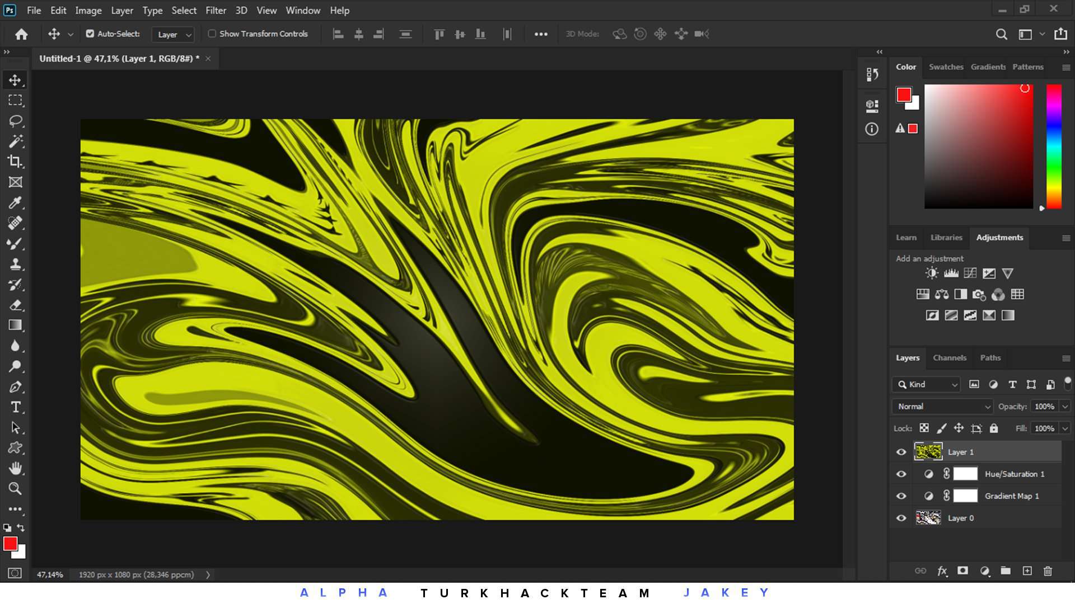The width and height of the screenshot is (1075, 604).
Task: Select the Eyedropper tool
Action: [15, 202]
